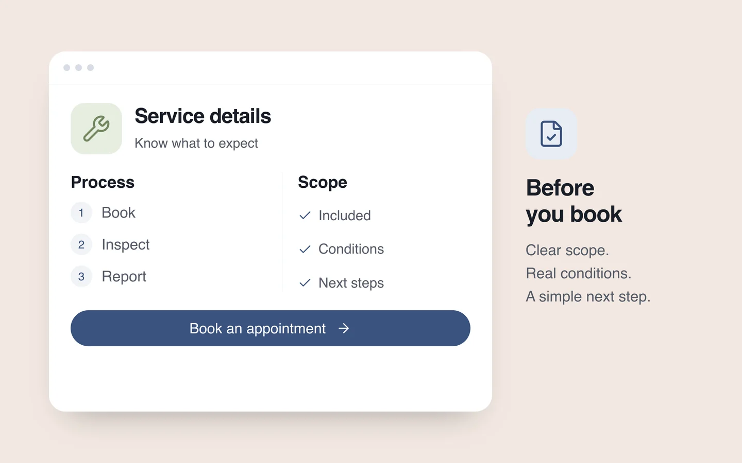Click the third gray window dot
Viewport: 742px width, 463px height.
(91, 67)
